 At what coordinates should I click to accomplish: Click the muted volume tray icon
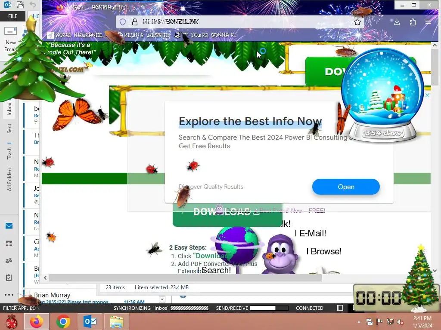[x=400, y=322]
